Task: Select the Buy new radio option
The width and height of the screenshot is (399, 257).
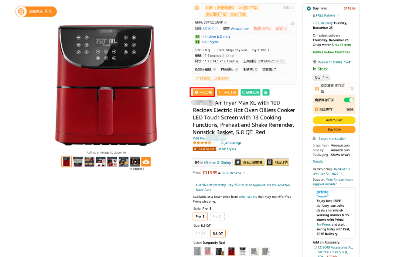Action: tap(308, 8)
